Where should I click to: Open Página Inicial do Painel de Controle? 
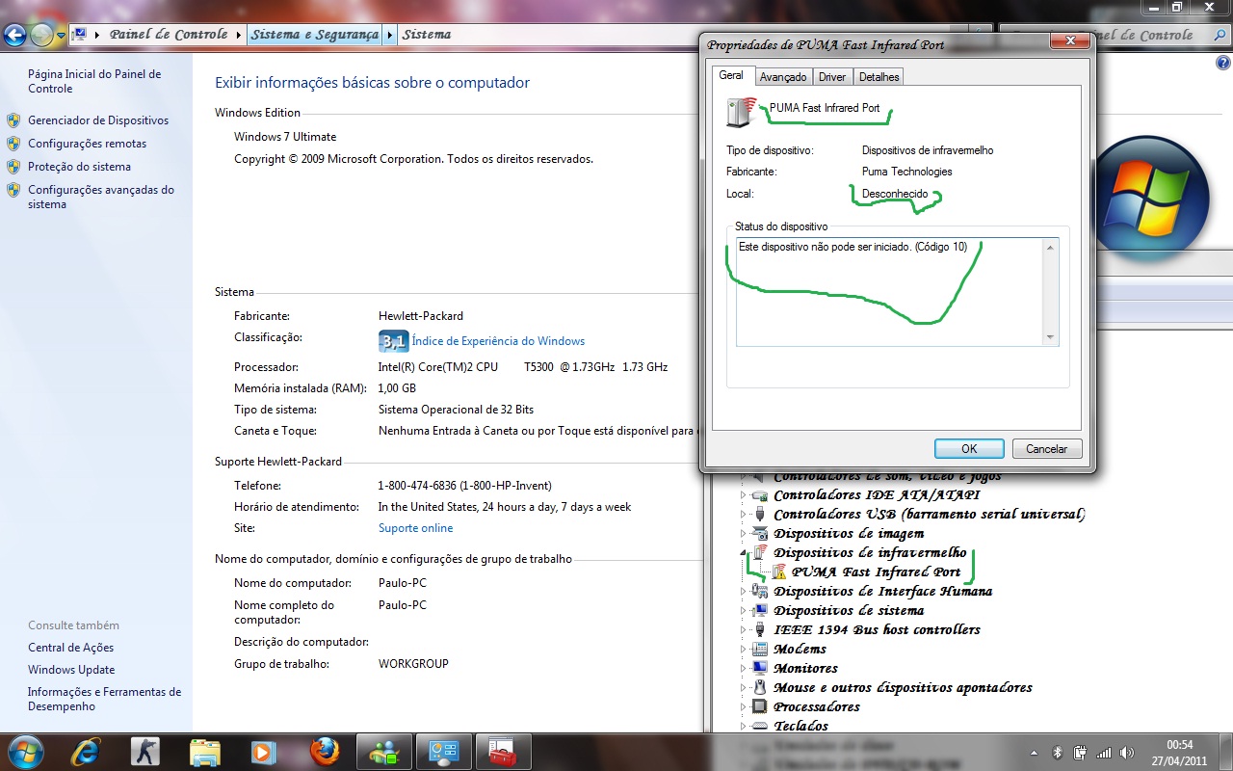tap(94, 81)
